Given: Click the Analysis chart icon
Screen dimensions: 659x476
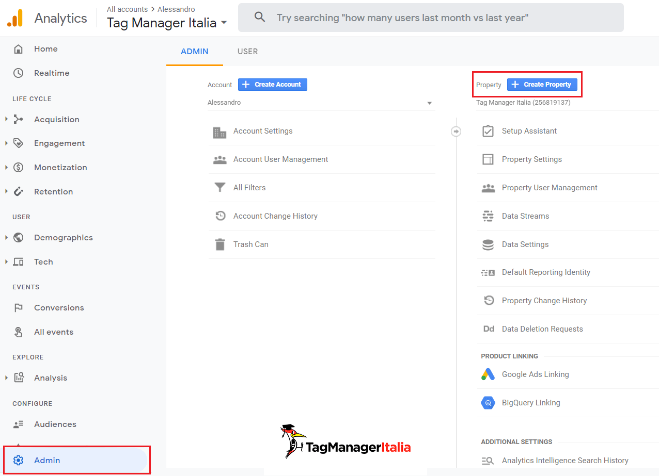Looking at the screenshot, I should (x=18, y=377).
